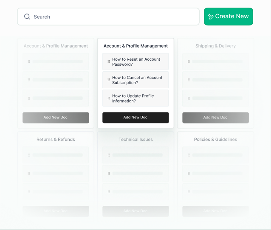
Task: Open 'How to Update Profile Information?' doc
Action: tap(135, 98)
